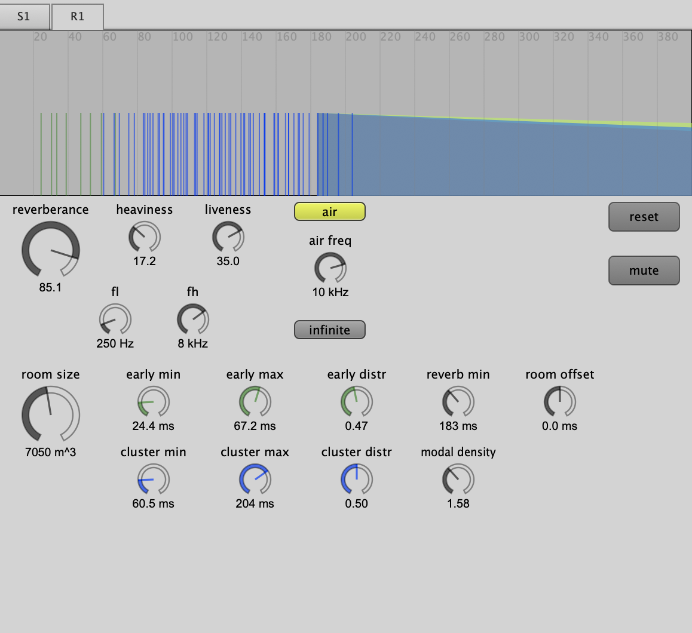Click the reverberance knob
This screenshot has width=692, height=633.
[x=51, y=250]
